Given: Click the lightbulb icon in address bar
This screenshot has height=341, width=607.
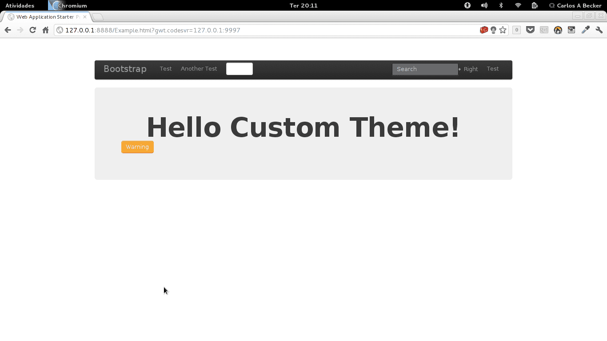Looking at the screenshot, I should click(x=493, y=30).
